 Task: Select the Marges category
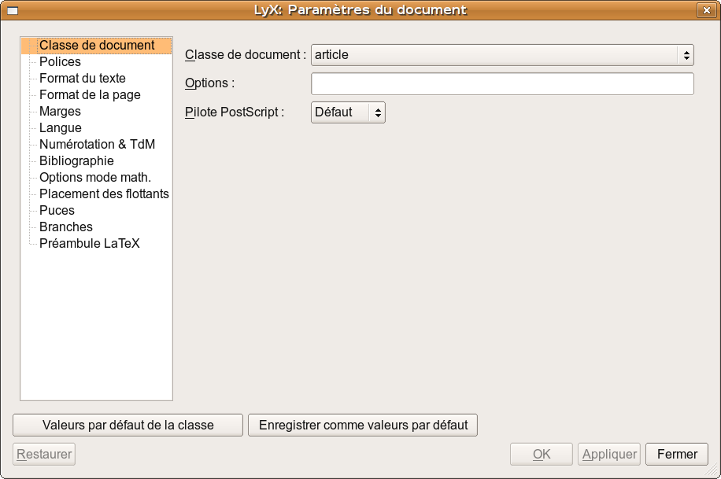tap(60, 111)
